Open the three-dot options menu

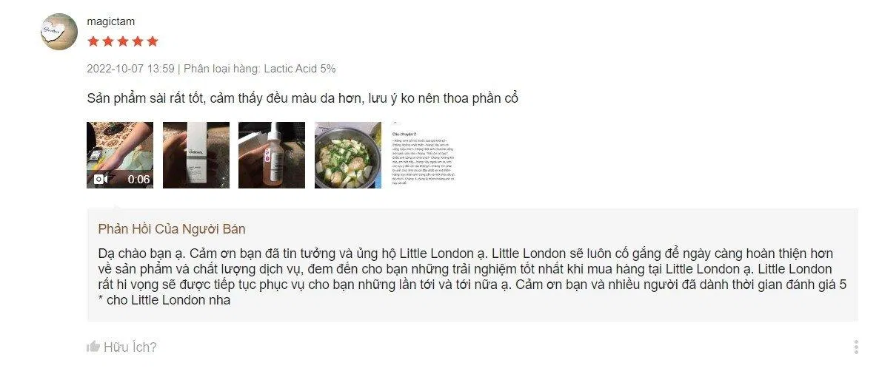(x=856, y=347)
